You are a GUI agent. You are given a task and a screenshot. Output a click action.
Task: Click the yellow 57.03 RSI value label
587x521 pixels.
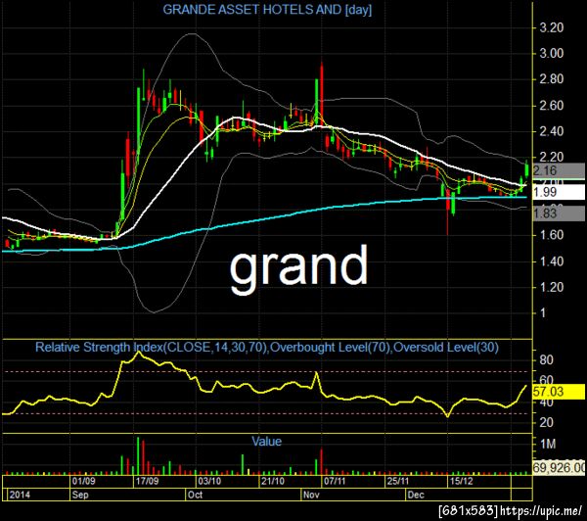(x=559, y=392)
